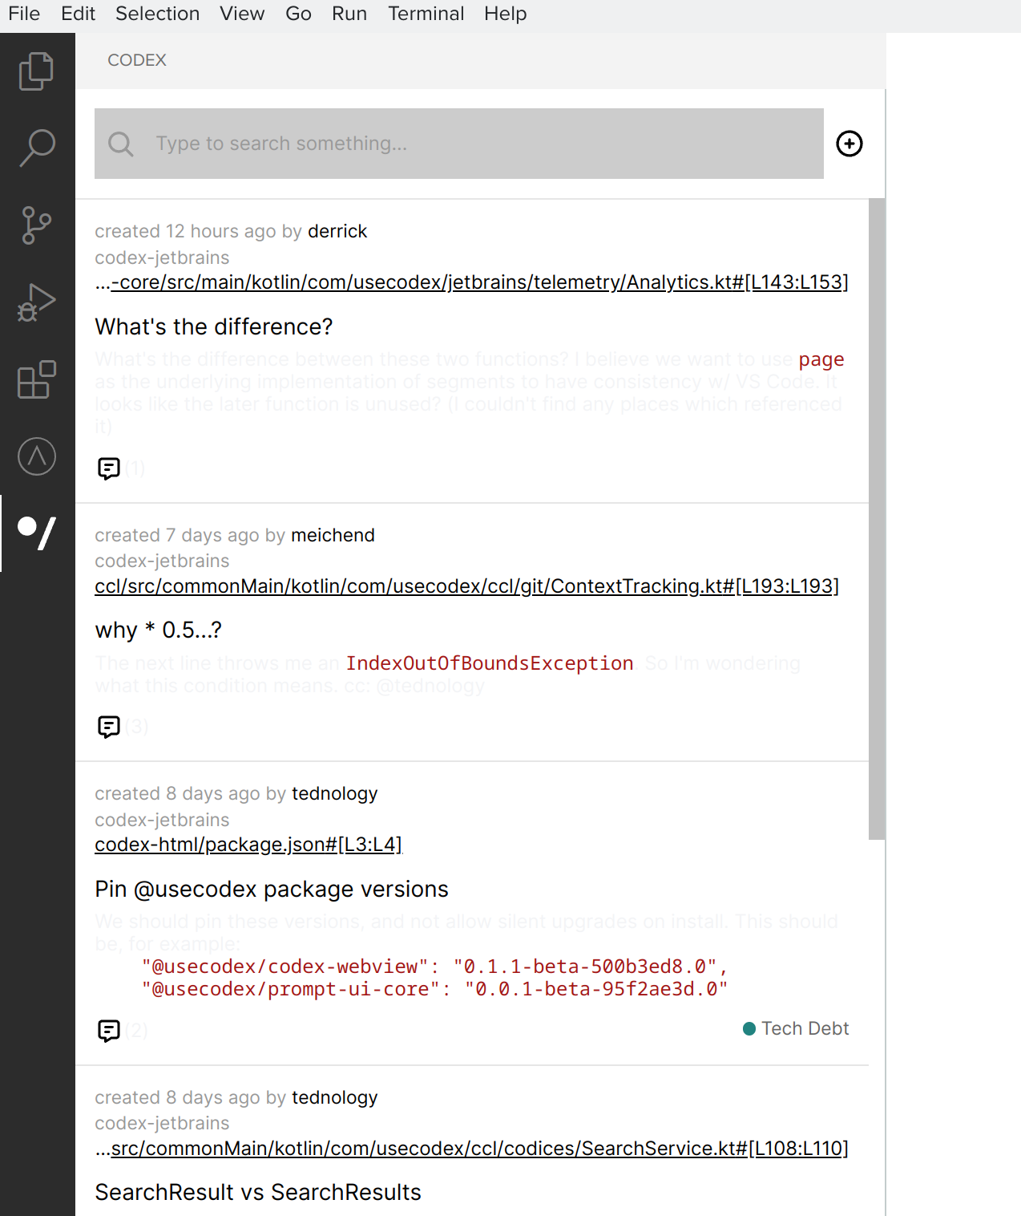Open comments on "Pin @usecodex package versions" entry
The width and height of the screenshot is (1021, 1216).
tap(109, 1031)
